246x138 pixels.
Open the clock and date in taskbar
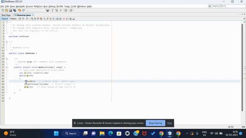click(231, 133)
